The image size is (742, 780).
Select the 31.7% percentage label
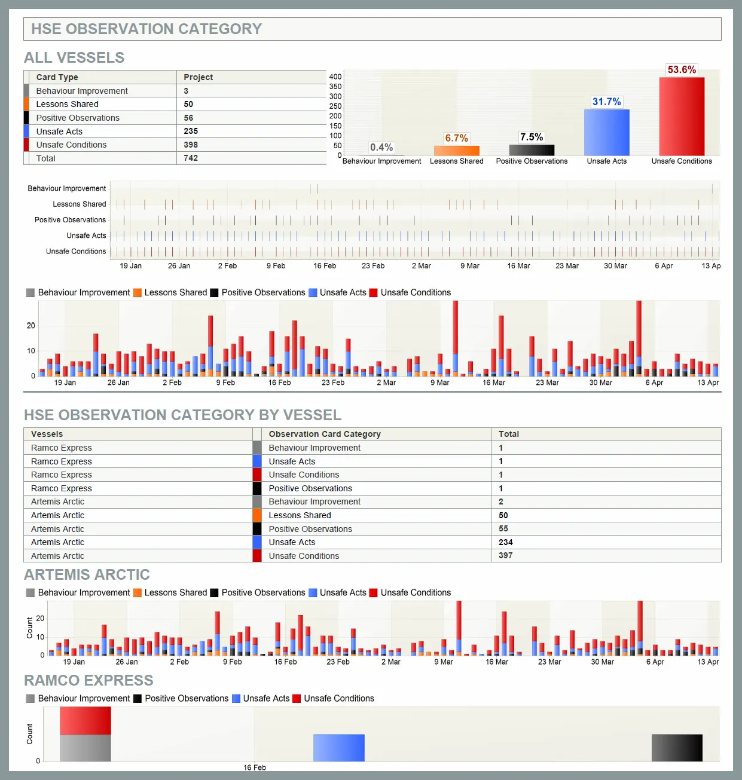(606, 102)
